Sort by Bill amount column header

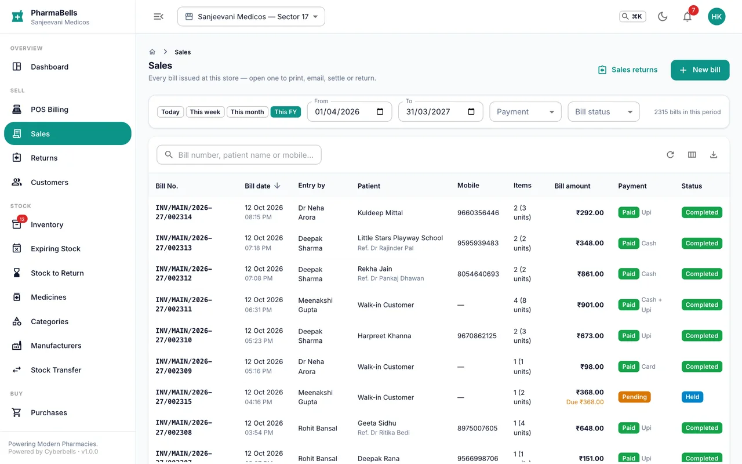point(572,186)
